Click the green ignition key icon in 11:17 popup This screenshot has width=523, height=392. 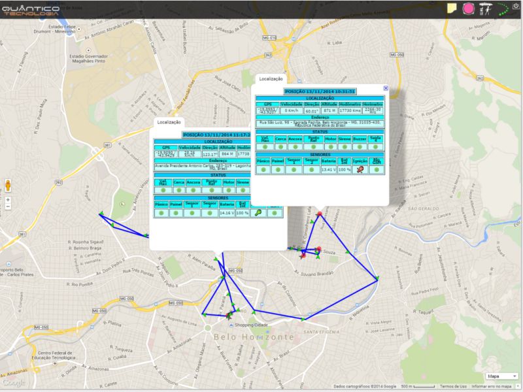coord(258,213)
